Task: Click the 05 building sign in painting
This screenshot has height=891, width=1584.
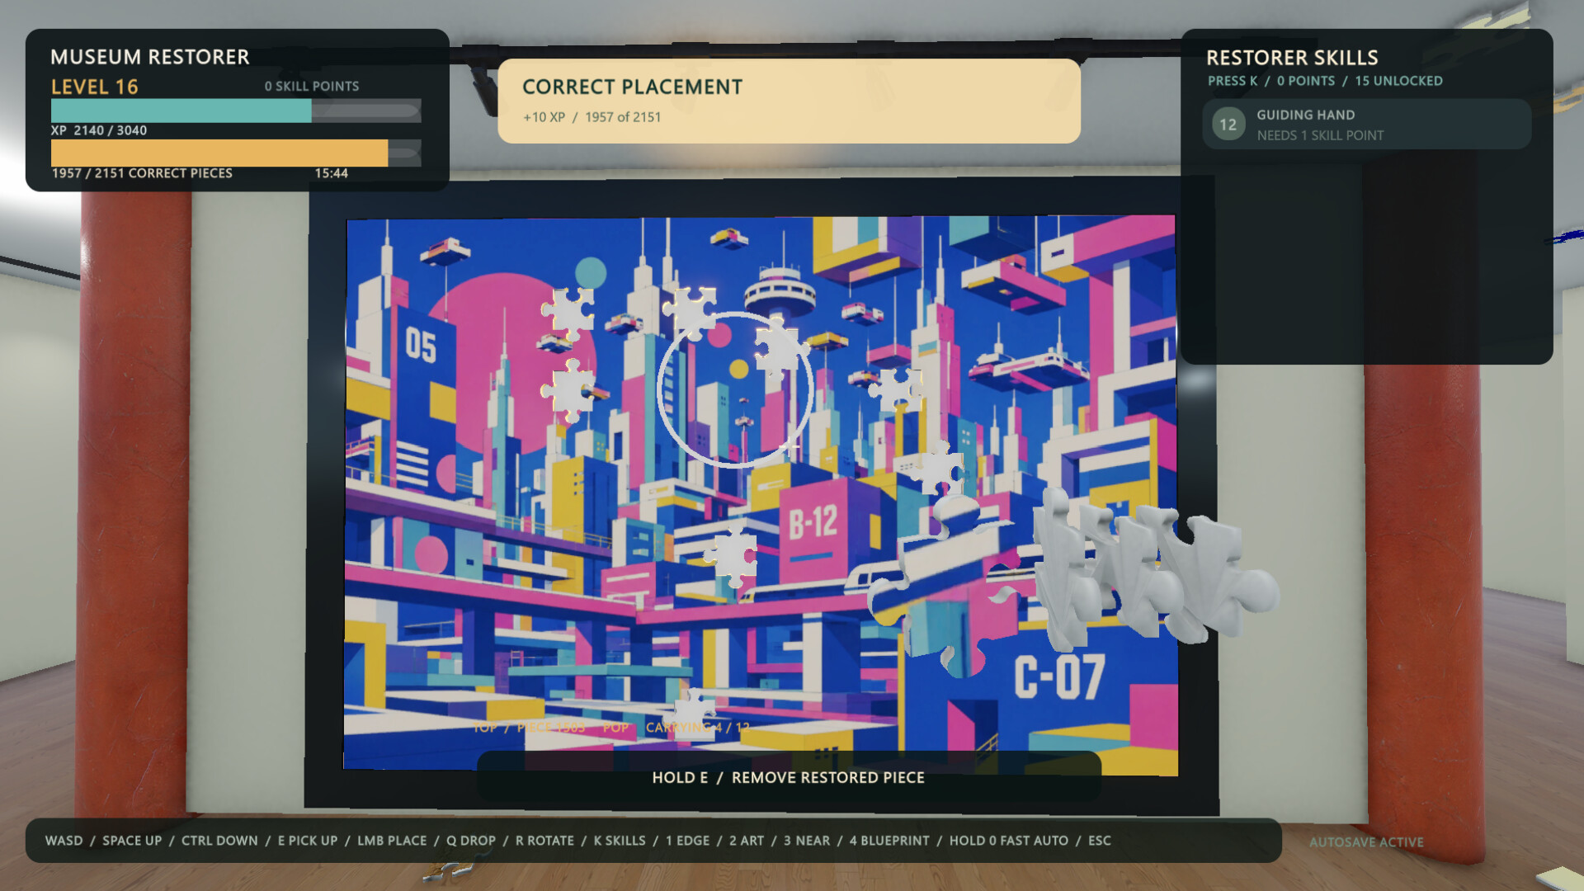Action: tap(421, 345)
